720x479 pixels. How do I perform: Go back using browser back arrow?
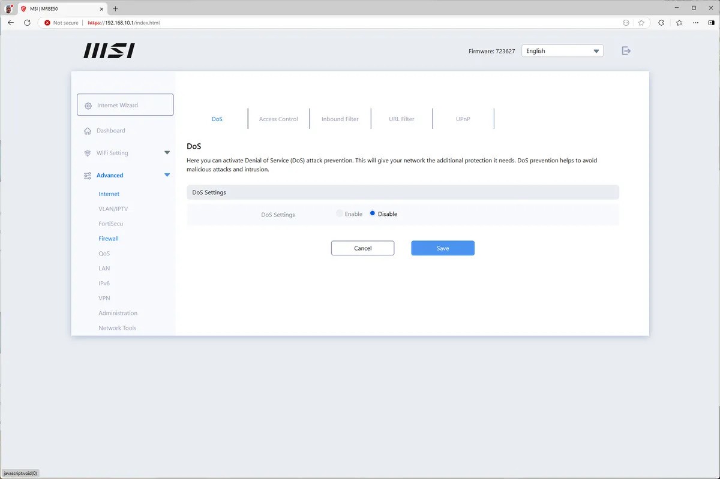[x=10, y=23]
